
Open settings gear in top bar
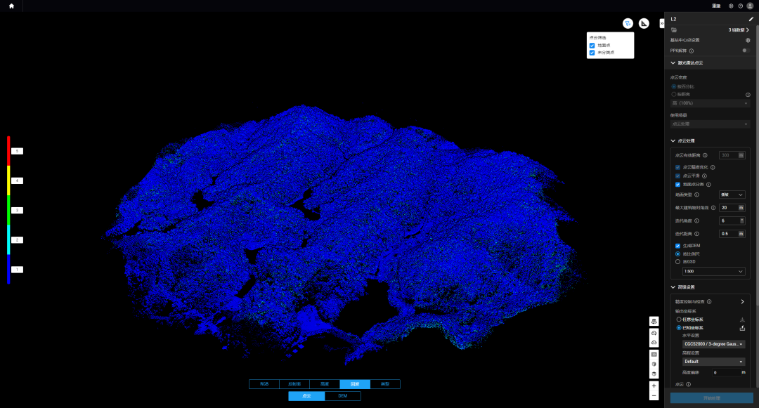click(x=731, y=6)
